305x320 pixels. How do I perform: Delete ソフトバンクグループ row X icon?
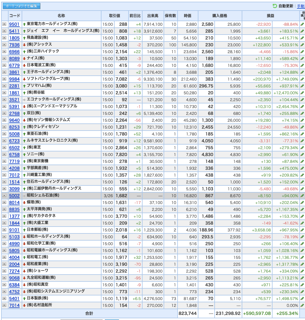tap(4, 79)
